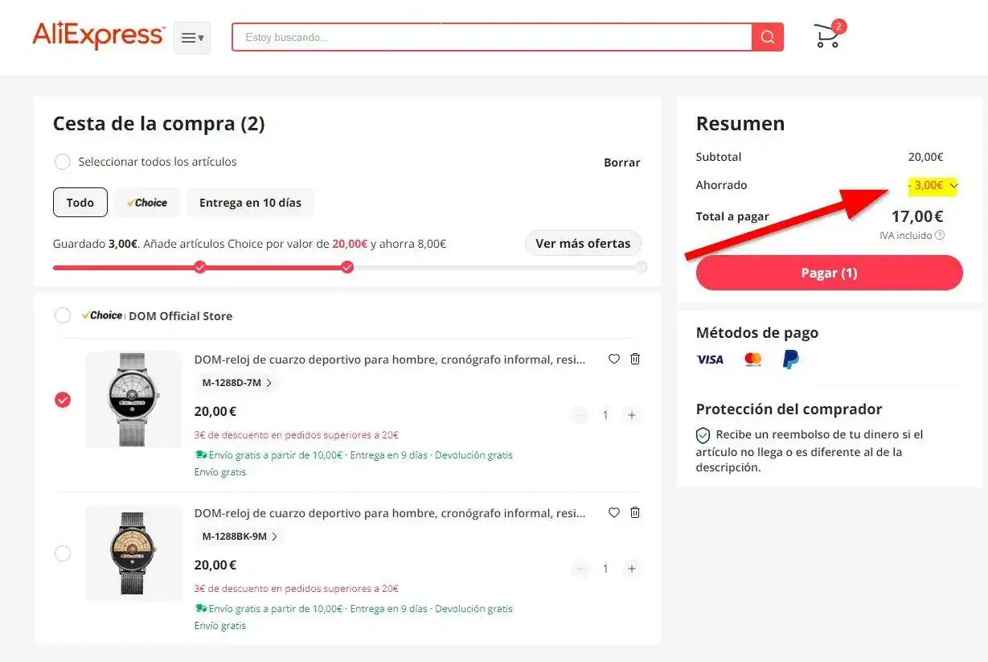Screen dimensions: 988x662
Task: Click the Borrar link
Action: point(622,162)
